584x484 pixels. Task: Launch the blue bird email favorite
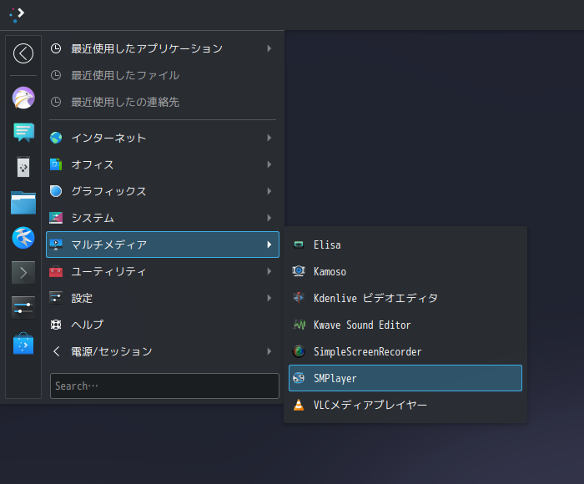pos(23,237)
